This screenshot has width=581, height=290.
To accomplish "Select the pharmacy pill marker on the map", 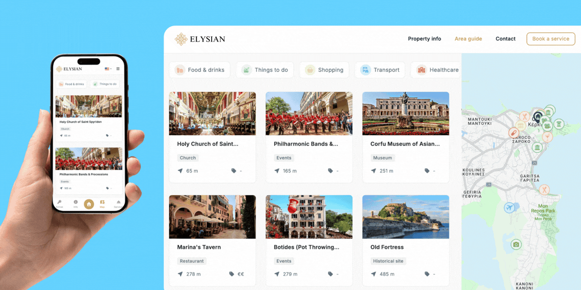I will tap(514, 132).
